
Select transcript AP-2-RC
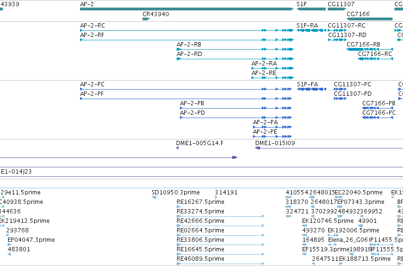tap(92, 26)
